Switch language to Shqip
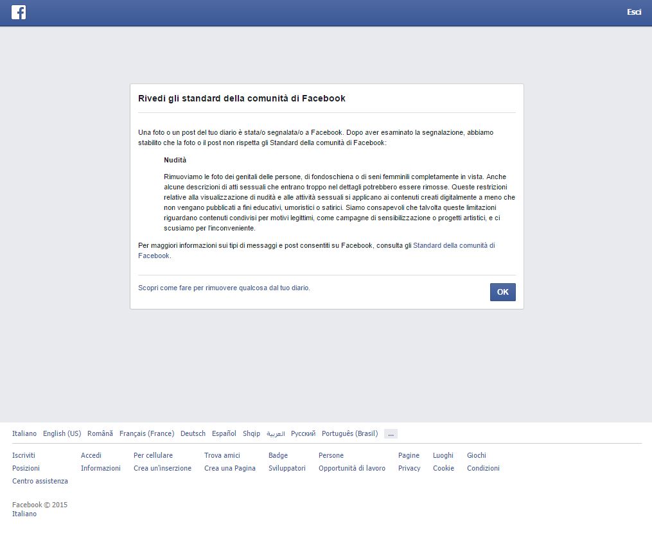The image size is (652, 540). click(x=251, y=433)
